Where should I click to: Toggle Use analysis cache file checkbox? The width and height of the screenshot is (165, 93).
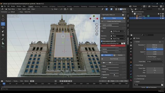tap(102, 41)
